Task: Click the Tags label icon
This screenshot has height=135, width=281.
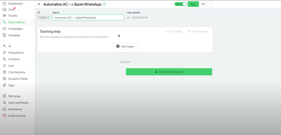Action: [4, 85]
